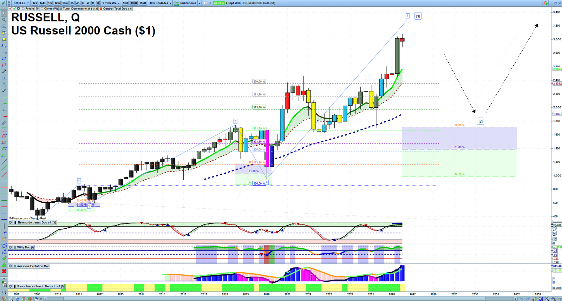Screen dimensions: 562x301
Task: Click the +0,09 % change indicator
Action: pyautogui.click(x=218, y=3)
